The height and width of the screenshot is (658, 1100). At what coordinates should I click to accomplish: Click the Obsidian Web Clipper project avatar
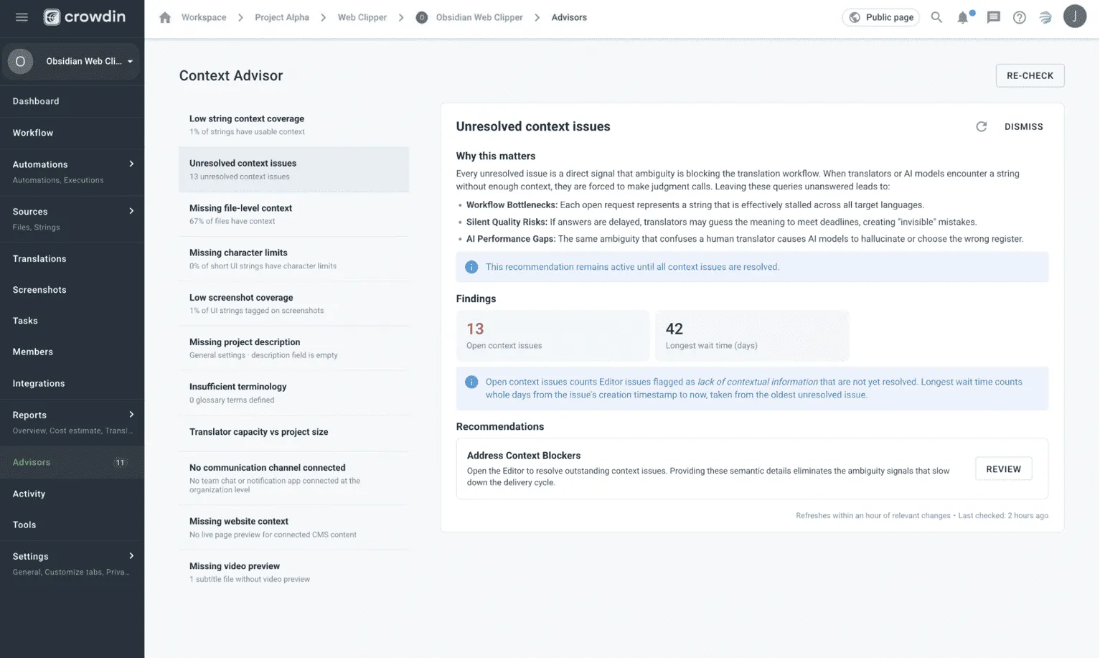point(20,62)
